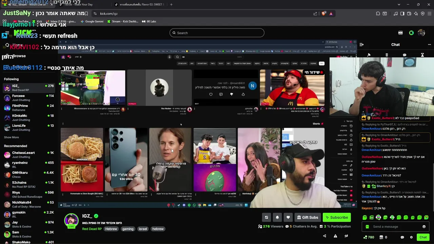The height and width of the screenshot is (244, 434).
Task: Click IGZ_ streamer avatar below video
Action: click(71, 221)
